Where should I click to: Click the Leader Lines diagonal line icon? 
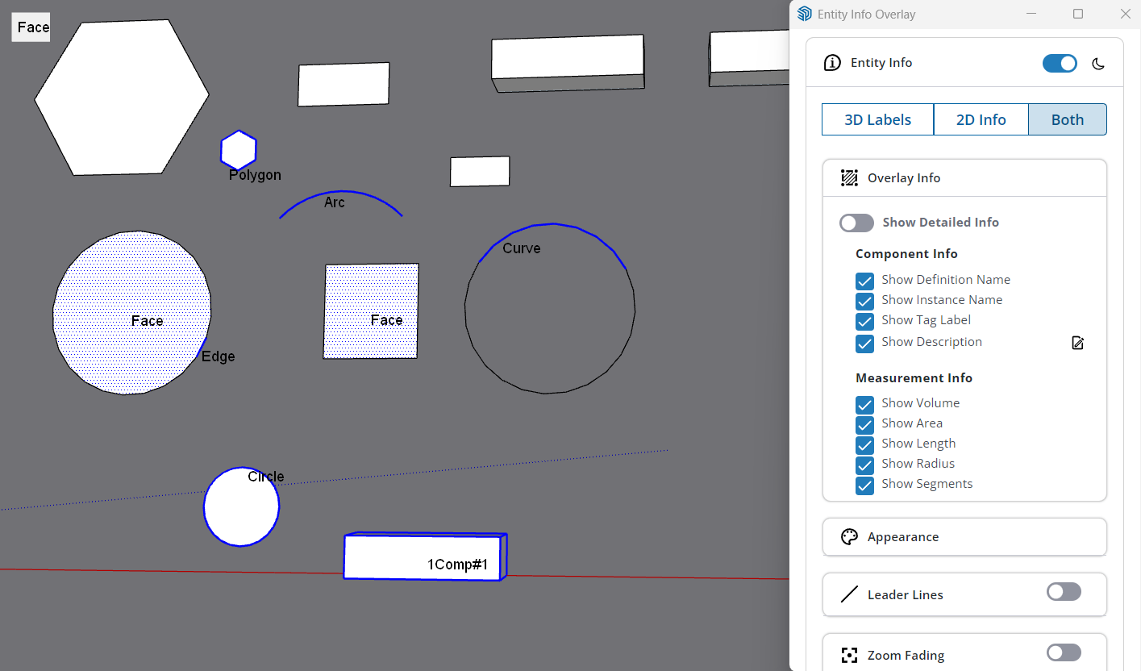point(849,594)
